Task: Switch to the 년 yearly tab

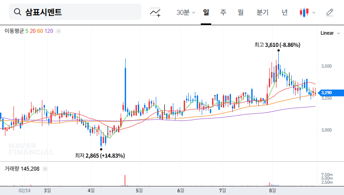Action: click(285, 12)
